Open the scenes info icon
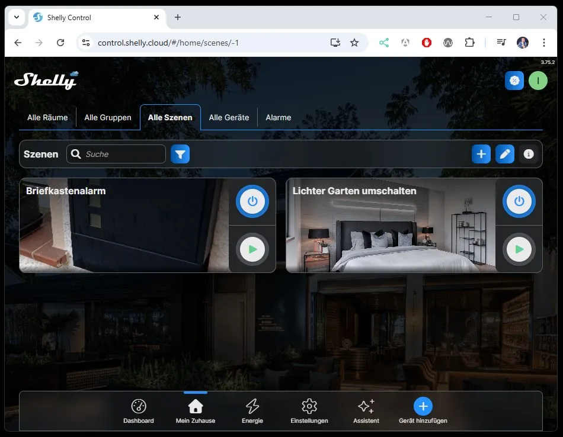 (529, 154)
